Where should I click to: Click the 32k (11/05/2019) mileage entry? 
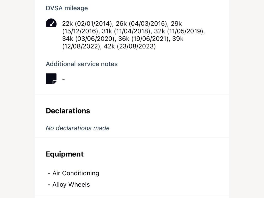click(x=178, y=31)
